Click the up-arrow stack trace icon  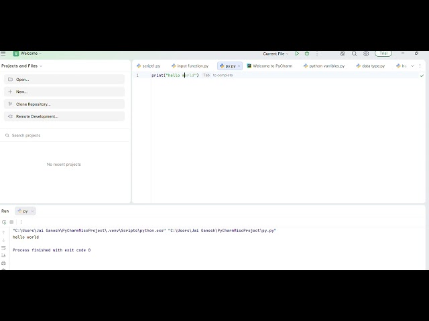coord(3,233)
